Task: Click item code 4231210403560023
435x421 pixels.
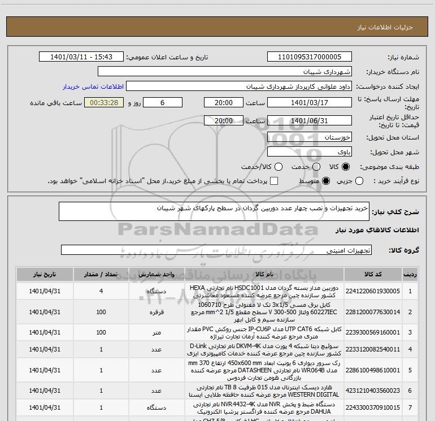Action: [373, 390]
